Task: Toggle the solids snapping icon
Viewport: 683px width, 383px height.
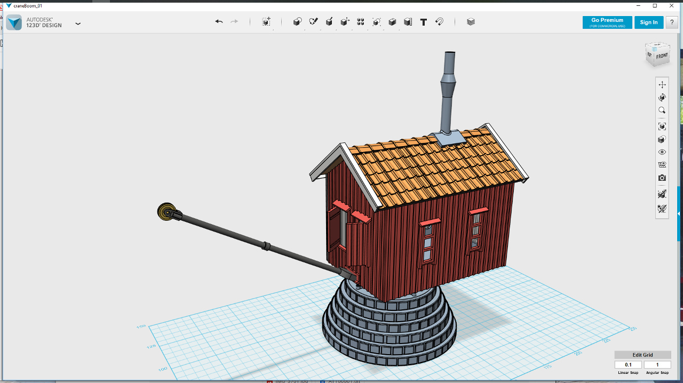Action: pyautogui.click(x=662, y=194)
